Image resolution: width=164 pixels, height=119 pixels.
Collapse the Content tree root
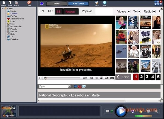coord(2,8)
